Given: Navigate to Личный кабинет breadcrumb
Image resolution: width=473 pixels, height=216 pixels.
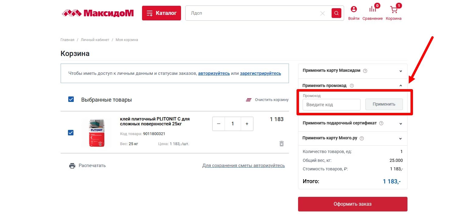Looking at the screenshot, I should (94, 40).
